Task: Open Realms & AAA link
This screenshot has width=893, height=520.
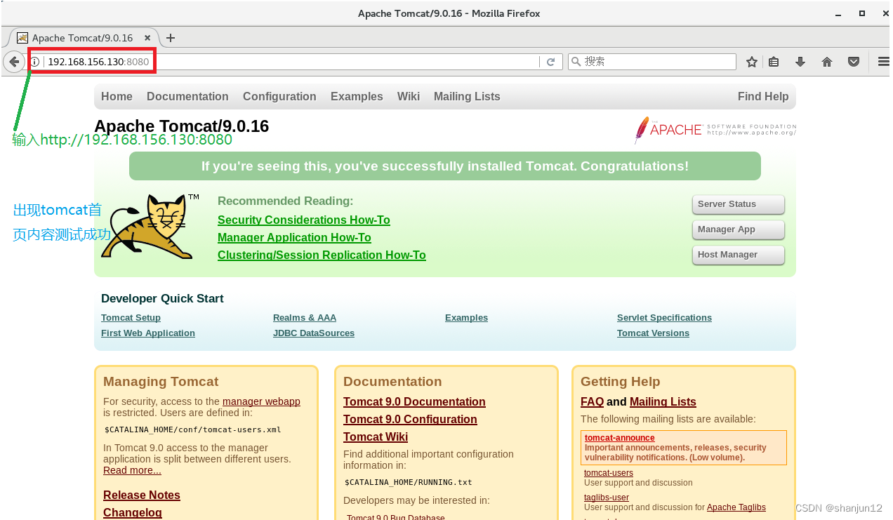Action: (305, 318)
